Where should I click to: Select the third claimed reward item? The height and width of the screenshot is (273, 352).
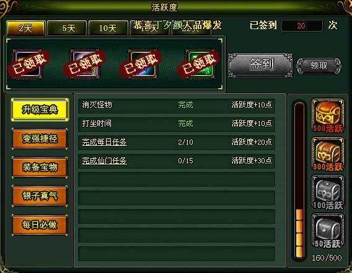click(x=143, y=65)
